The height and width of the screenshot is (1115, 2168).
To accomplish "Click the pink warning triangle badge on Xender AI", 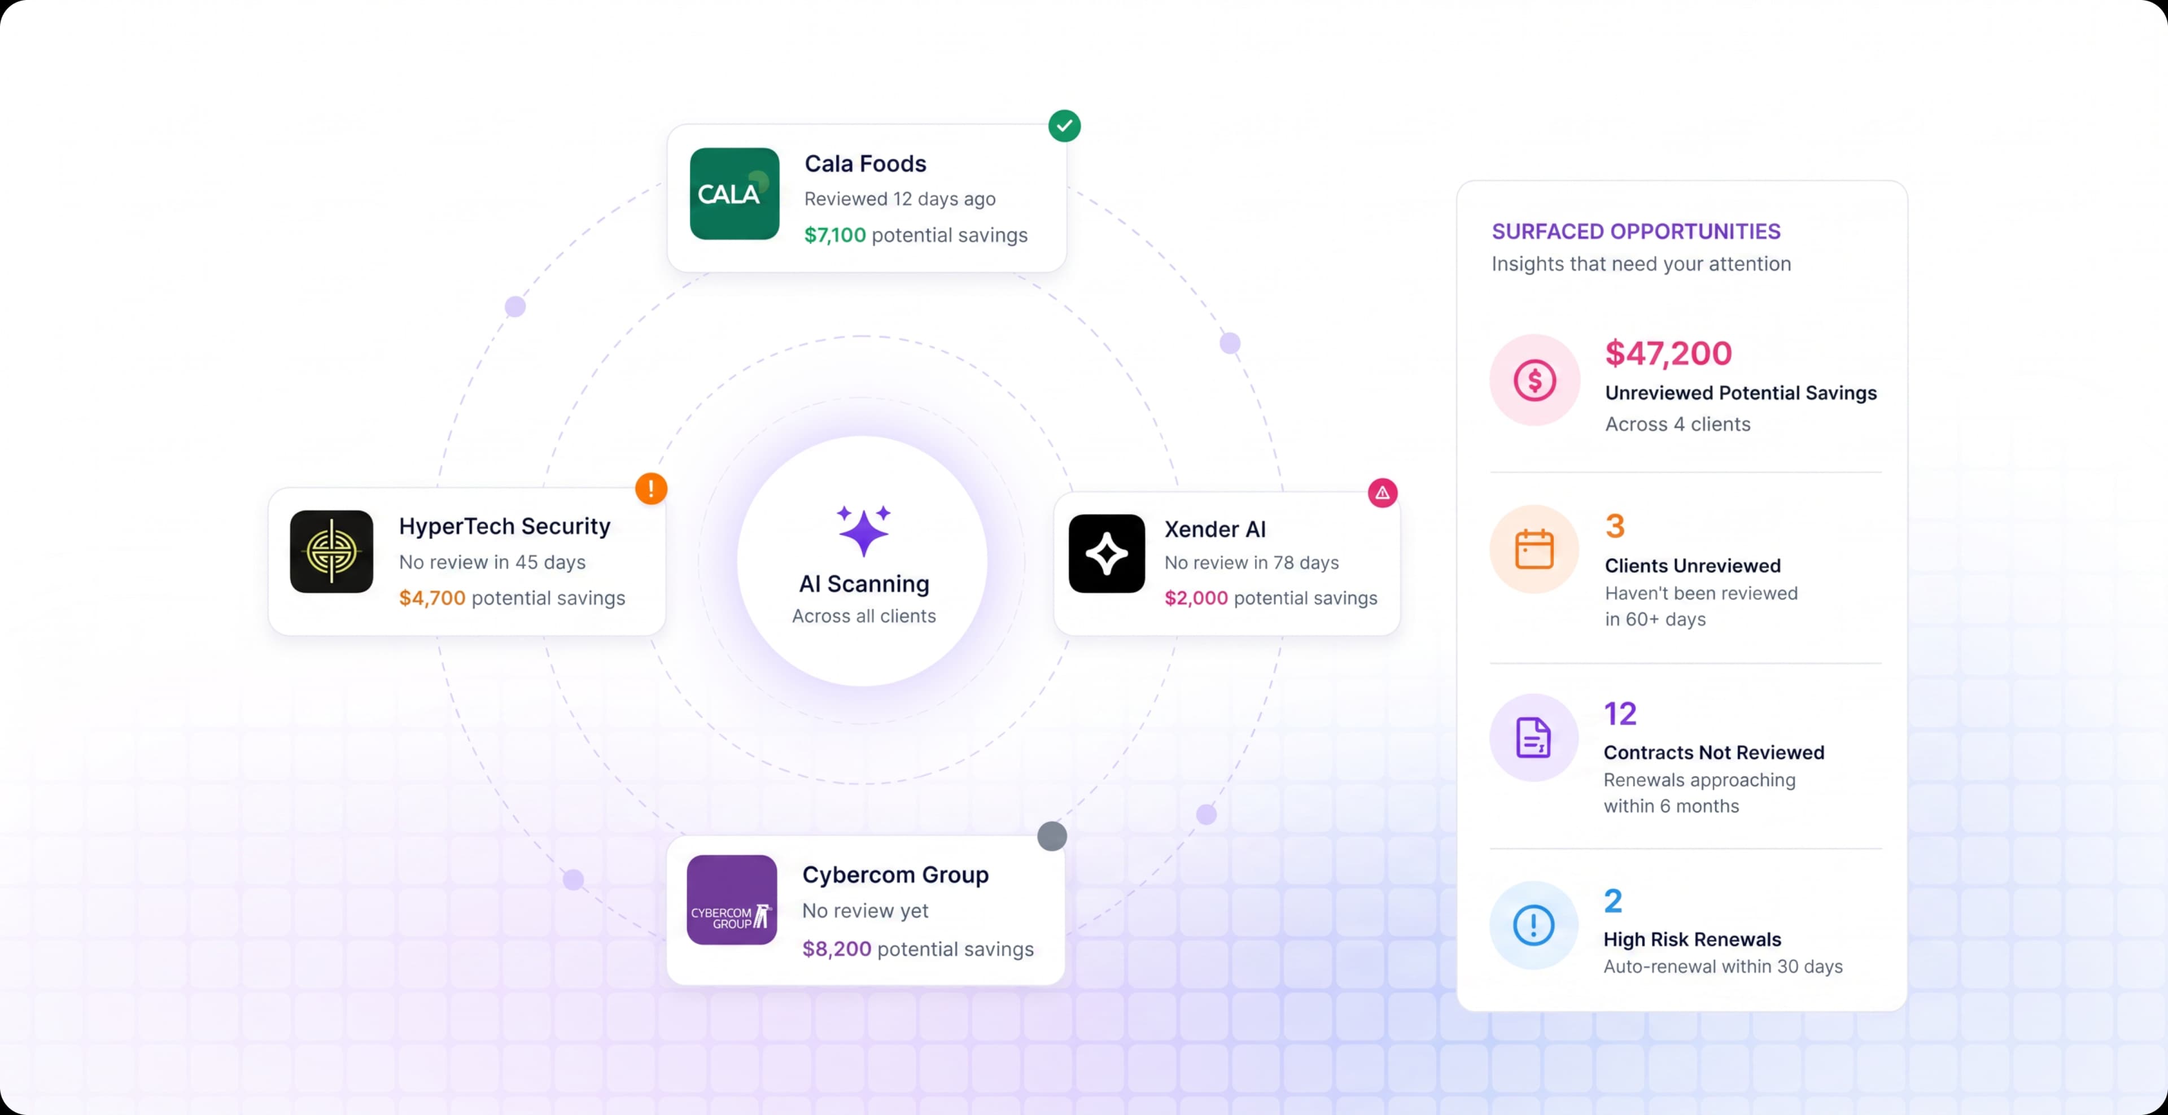I will coord(1383,493).
